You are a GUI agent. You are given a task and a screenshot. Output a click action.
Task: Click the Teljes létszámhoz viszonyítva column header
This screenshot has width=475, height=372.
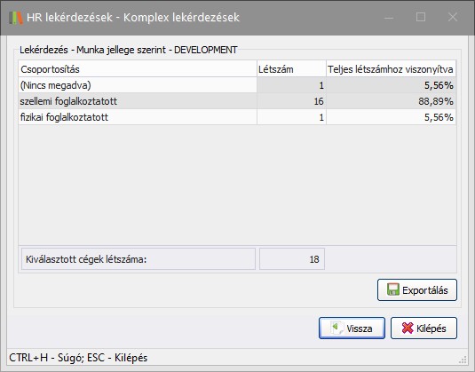coord(391,69)
